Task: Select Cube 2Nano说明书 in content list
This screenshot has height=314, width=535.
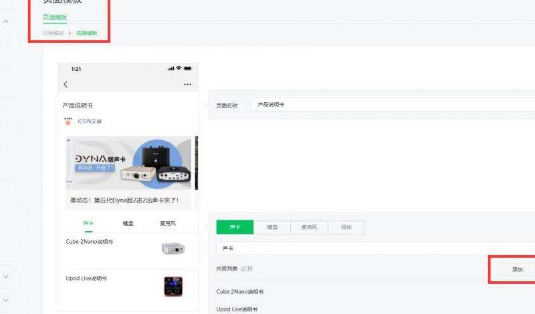Action: point(240,291)
